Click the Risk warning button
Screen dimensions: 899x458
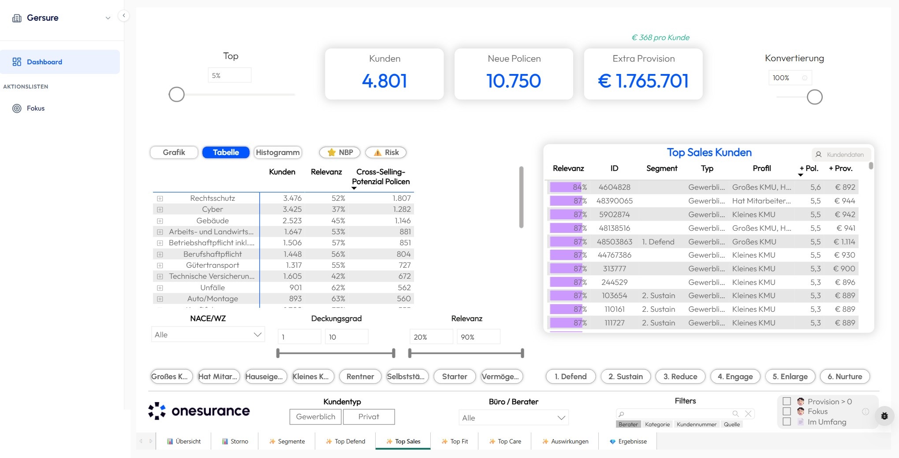(386, 152)
